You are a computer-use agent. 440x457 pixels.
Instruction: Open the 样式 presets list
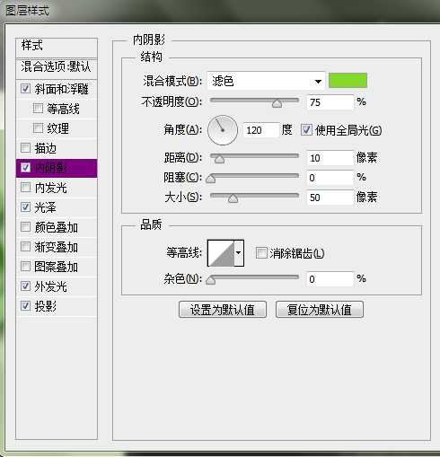[x=57, y=48]
